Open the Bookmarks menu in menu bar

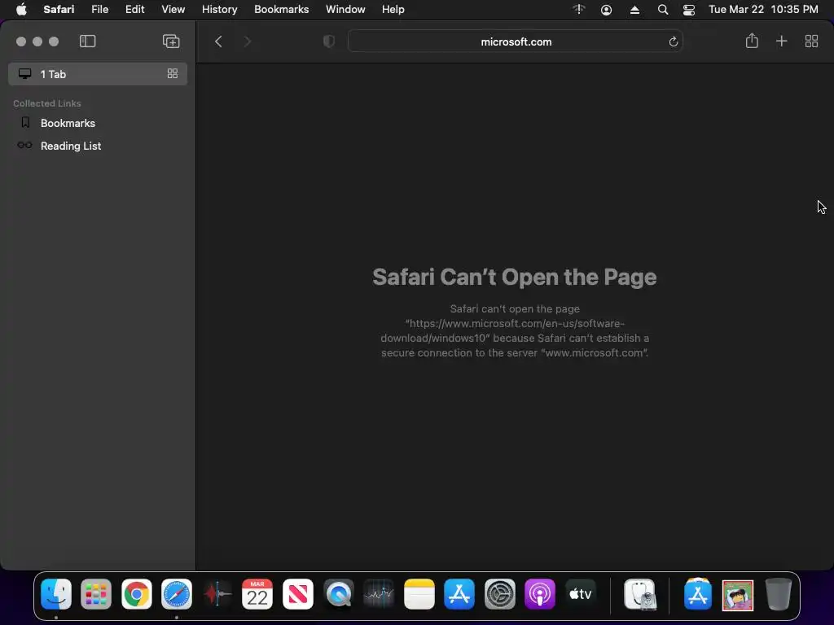[281, 10]
